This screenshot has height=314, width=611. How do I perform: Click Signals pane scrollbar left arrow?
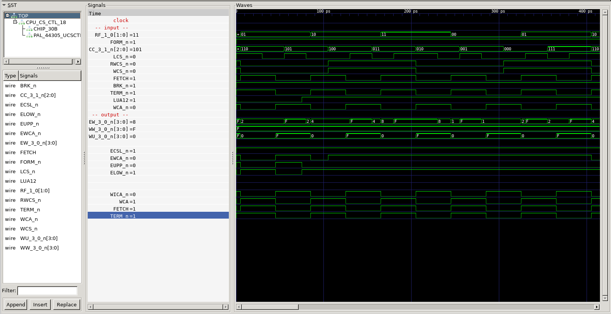point(90,307)
